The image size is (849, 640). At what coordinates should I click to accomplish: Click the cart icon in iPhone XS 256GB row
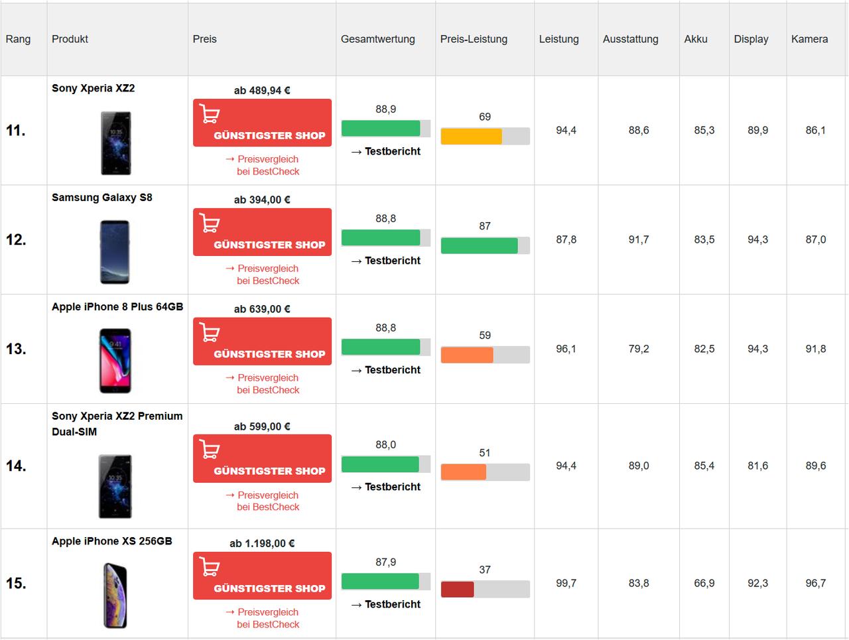(210, 568)
